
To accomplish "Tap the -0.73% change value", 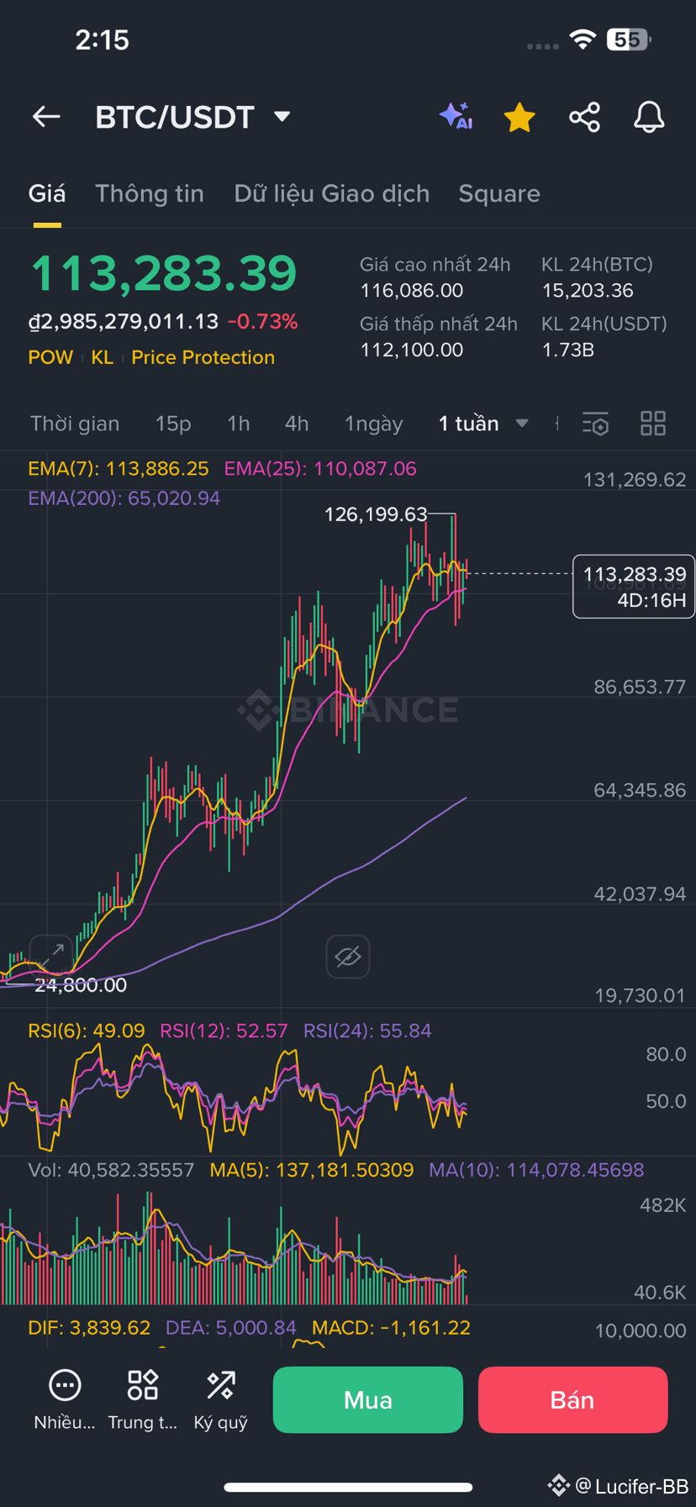I will coord(263,321).
